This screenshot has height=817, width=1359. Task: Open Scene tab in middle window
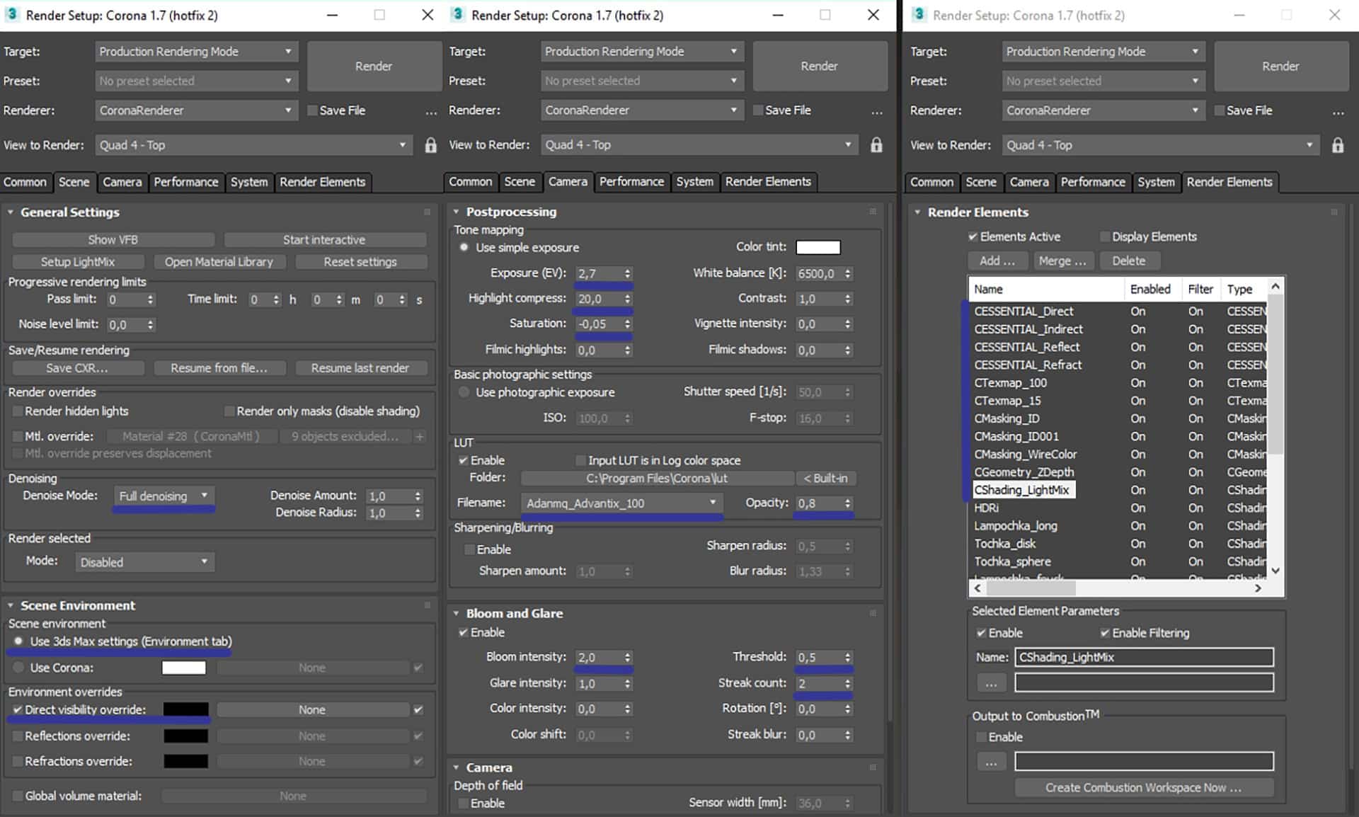tap(520, 182)
